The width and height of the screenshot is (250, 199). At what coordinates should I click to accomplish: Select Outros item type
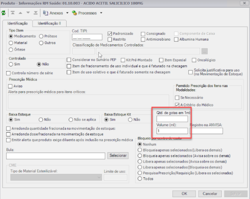coord(41,43)
